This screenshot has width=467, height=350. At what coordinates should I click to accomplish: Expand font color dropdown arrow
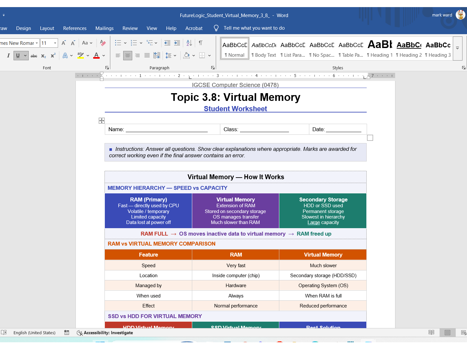click(x=104, y=55)
